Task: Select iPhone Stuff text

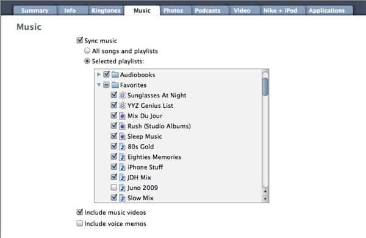Action: coord(145,167)
